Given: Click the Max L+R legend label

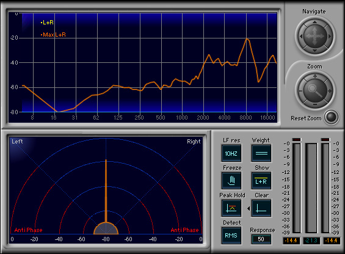Looking at the screenshot, I should coord(54,35).
